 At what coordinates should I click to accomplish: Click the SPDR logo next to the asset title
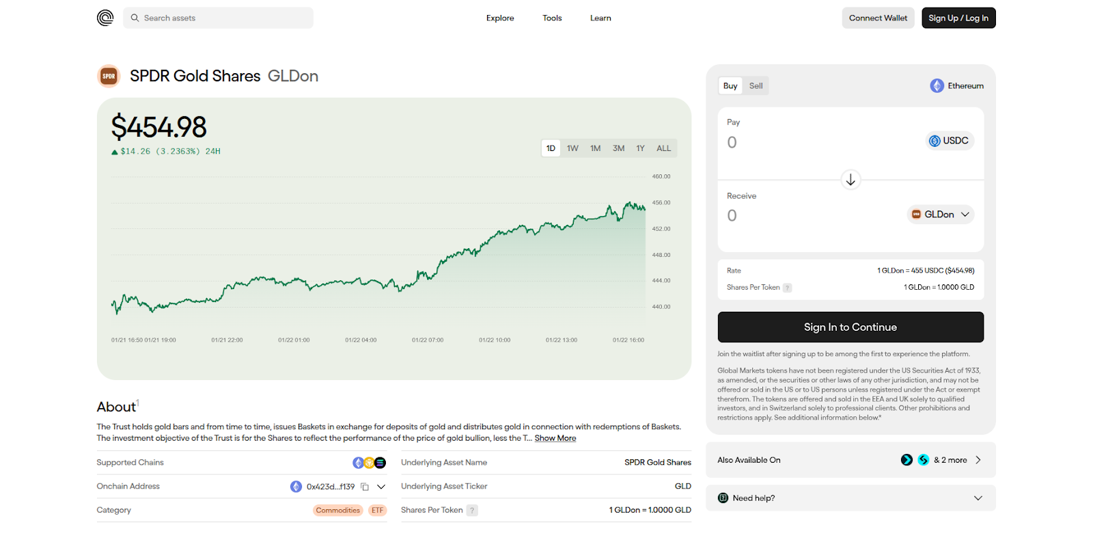click(109, 76)
